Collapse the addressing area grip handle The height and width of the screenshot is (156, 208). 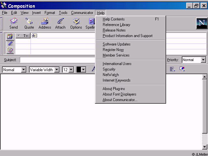1,43
